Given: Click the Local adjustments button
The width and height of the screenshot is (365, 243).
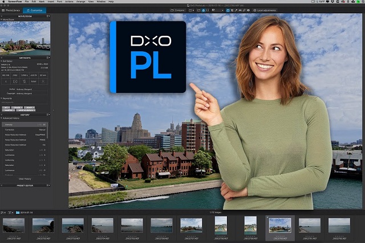Looking at the screenshot, I should [x=265, y=10].
